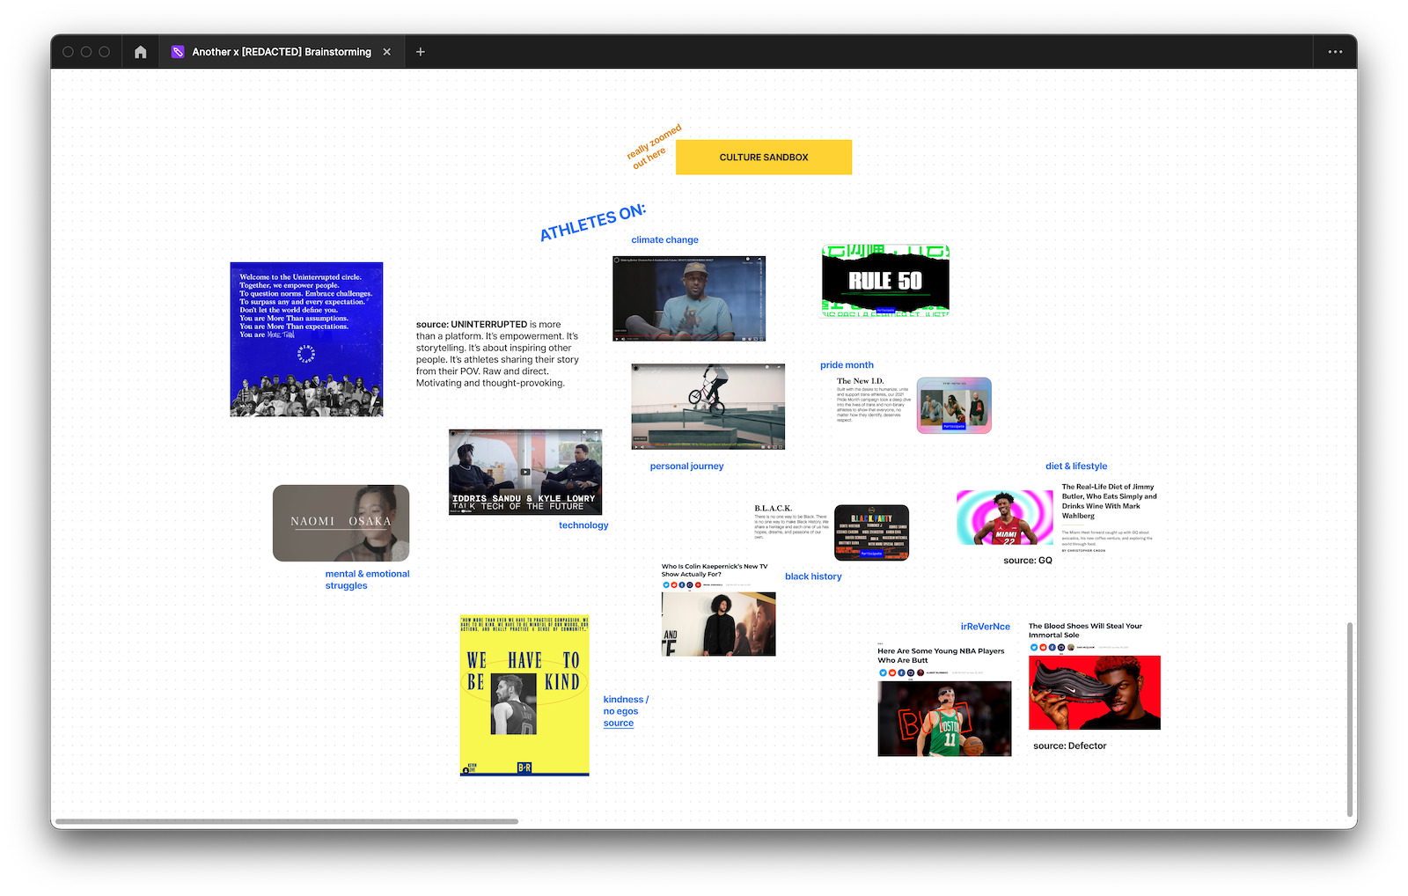Click 'The Blood Shoes Will Steal Your Immortal Sole' headline
This screenshot has width=1408, height=896.
point(1085,630)
